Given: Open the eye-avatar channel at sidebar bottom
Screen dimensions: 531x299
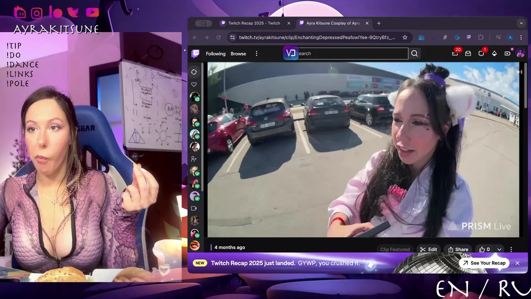Looking at the screenshot, I should tap(194, 245).
